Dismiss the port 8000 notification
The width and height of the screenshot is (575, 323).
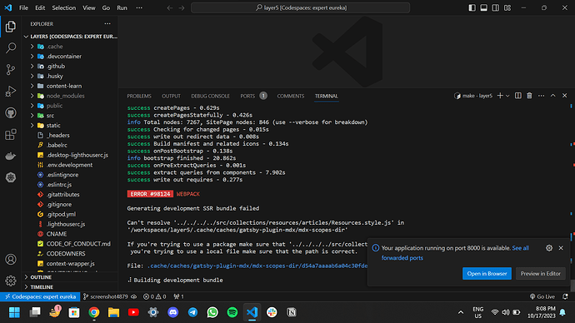[x=561, y=248]
